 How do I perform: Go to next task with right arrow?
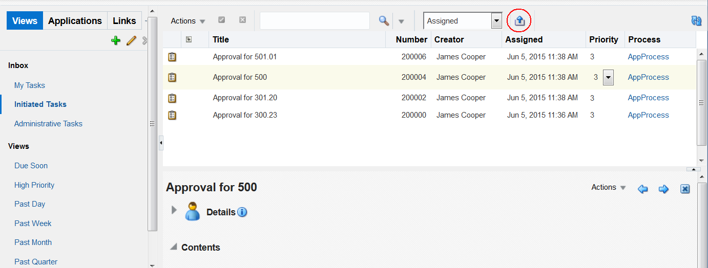pyautogui.click(x=663, y=189)
